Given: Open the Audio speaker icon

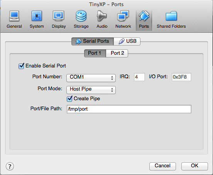Looking at the screenshot, I should (x=102, y=16).
